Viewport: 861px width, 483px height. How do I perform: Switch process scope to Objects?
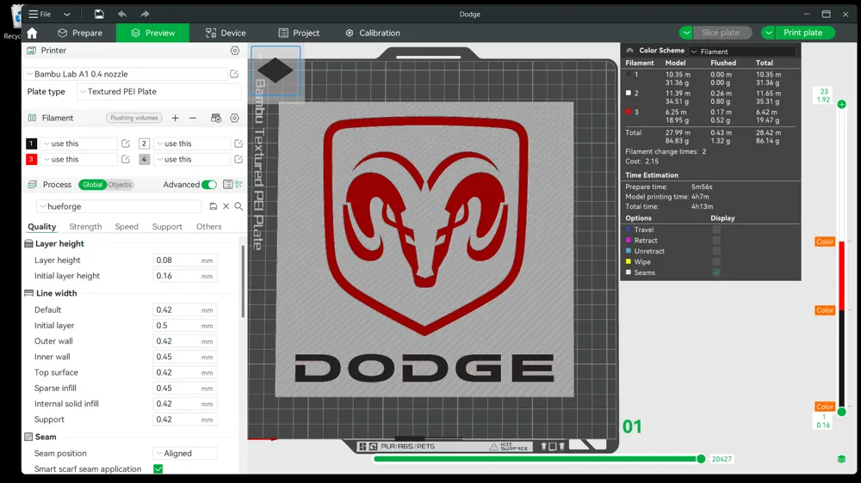click(x=120, y=185)
